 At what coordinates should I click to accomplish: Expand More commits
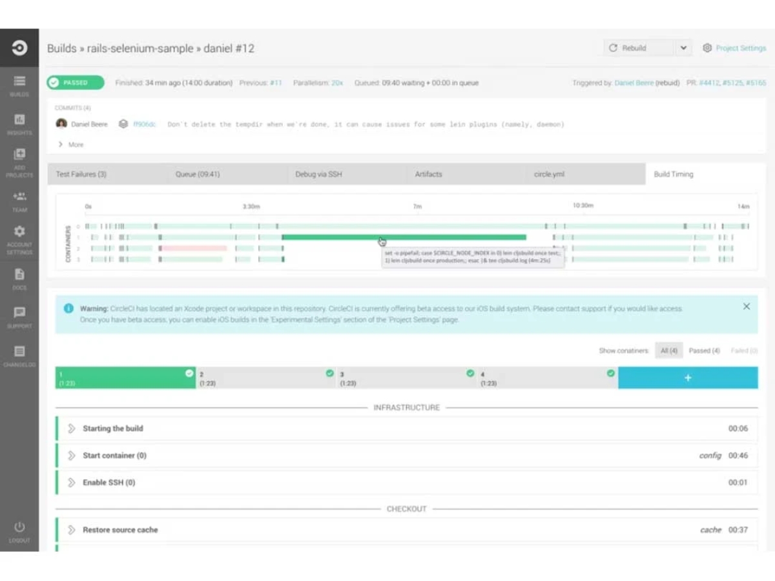[71, 145]
